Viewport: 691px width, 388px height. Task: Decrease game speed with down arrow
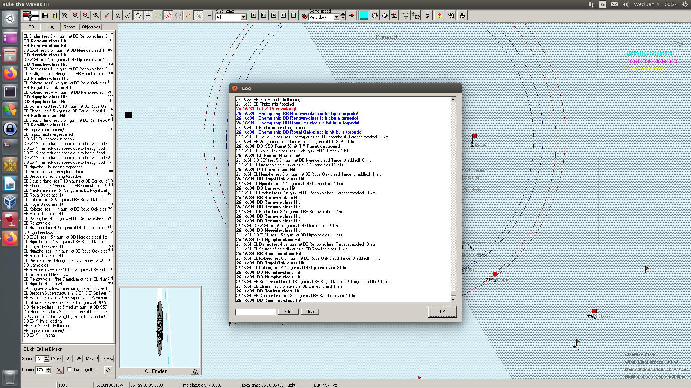tap(343, 18)
